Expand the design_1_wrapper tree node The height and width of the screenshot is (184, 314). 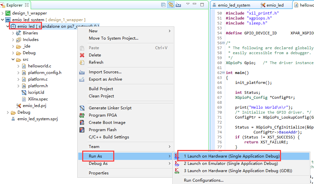click(x=2, y=13)
